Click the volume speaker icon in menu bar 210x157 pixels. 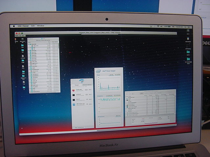tap(161, 26)
